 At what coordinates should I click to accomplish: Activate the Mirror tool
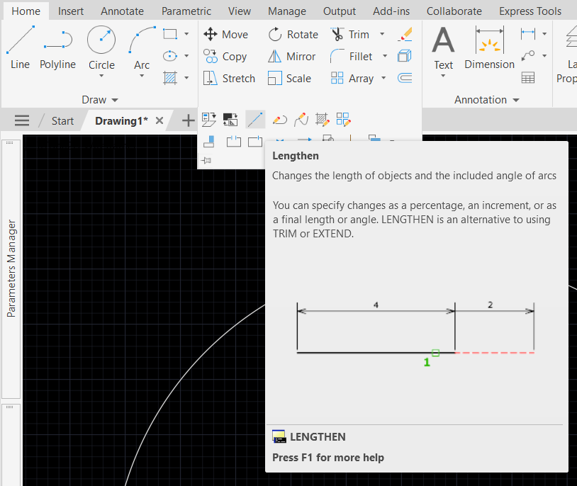click(292, 56)
